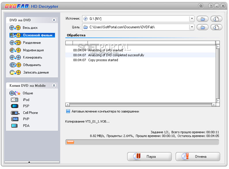Screen dimensions: 229x169
Task: Click the Записать данные folder-to-disc icon
Action: tap(15, 72)
